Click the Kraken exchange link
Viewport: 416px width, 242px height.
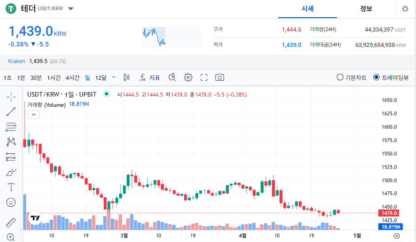[16, 61]
